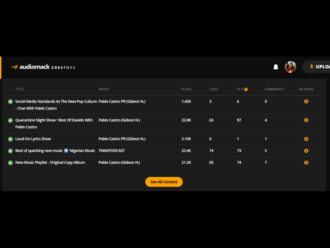Click likes value 65
330x248 pixels.
(x=211, y=162)
